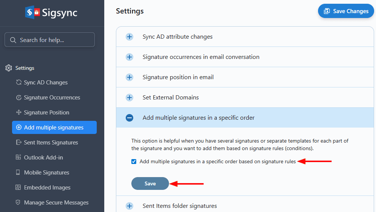Click the Save Changes button
This screenshot has width=376, height=212.
[346, 11]
